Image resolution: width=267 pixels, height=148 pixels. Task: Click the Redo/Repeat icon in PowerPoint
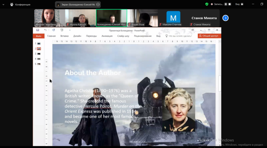pos(54,30)
